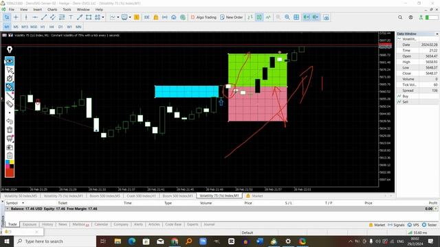
Task: Undo last drawing with the curved arrow
Action: coord(10,121)
